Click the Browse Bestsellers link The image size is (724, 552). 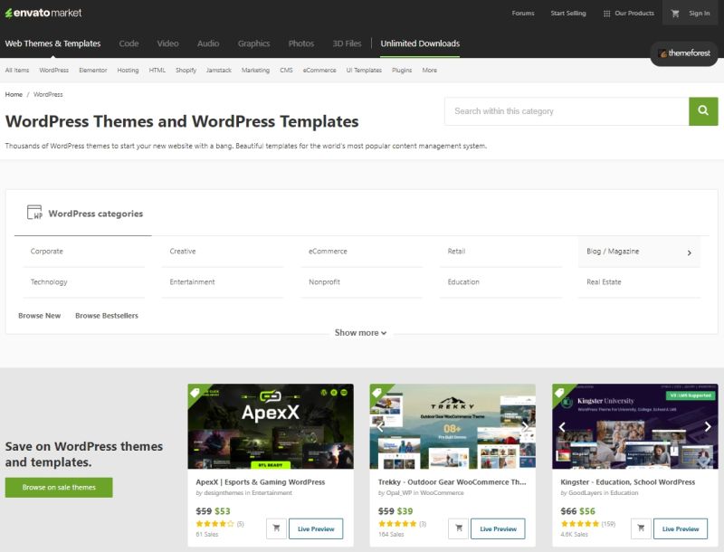[x=107, y=316]
